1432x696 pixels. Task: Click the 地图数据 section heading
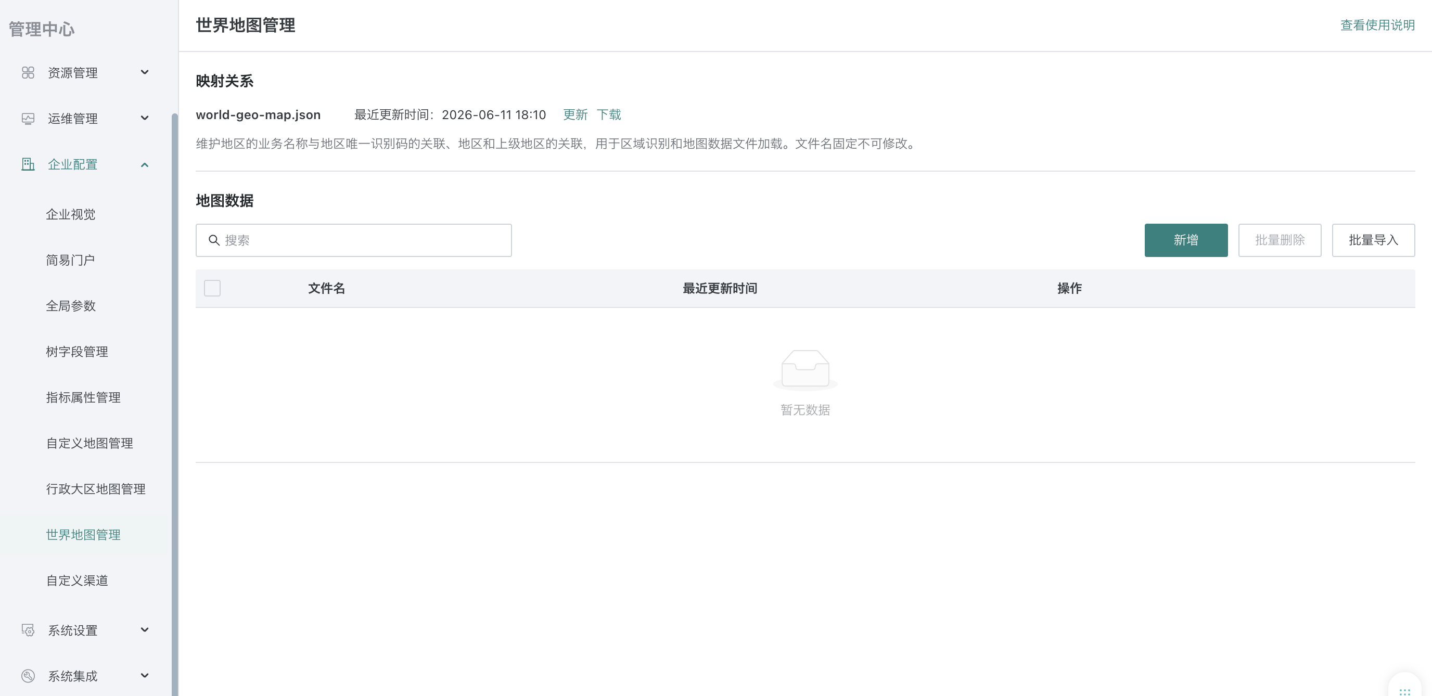coord(225,201)
